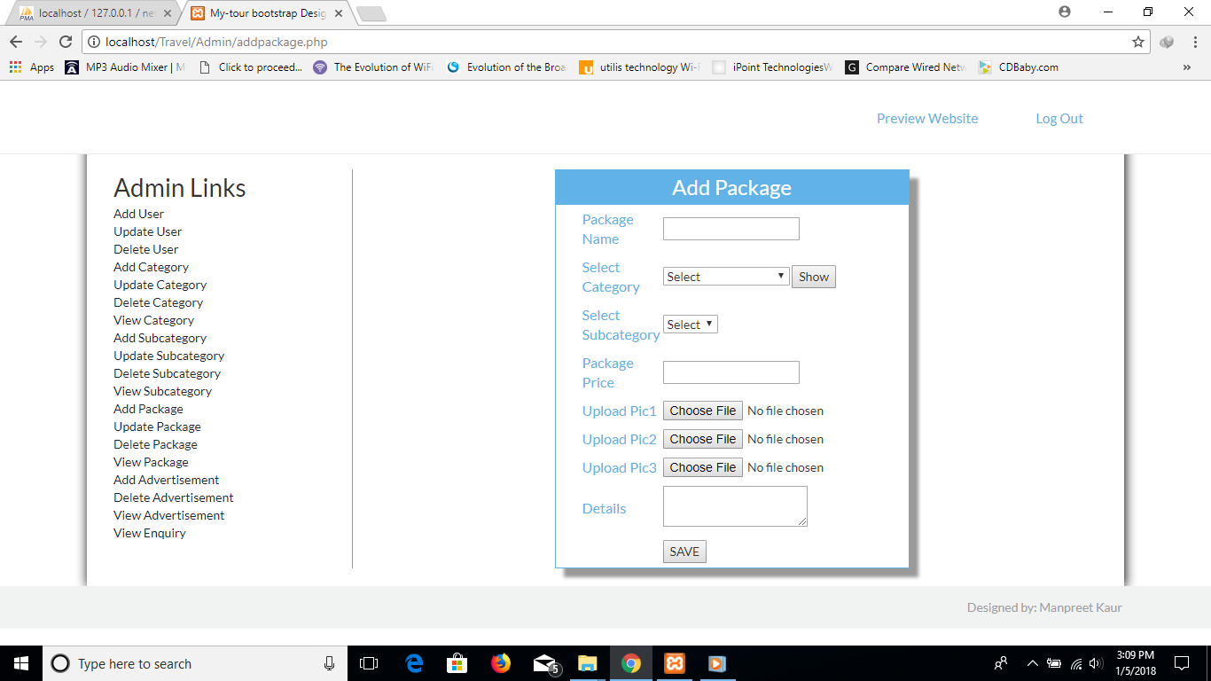This screenshot has width=1211, height=681.
Task: Expand the Select Category dropdown
Action: 725,277
